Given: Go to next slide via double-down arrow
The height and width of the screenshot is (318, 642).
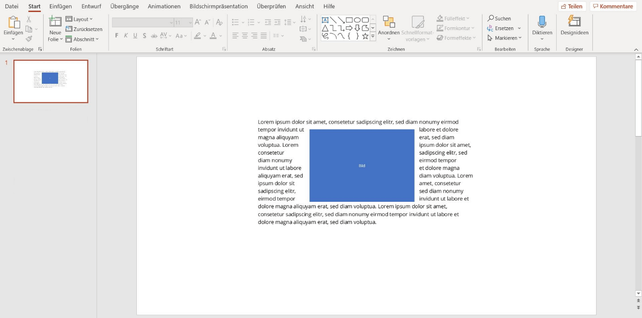Looking at the screenshot, I should [x=639, y=307].
